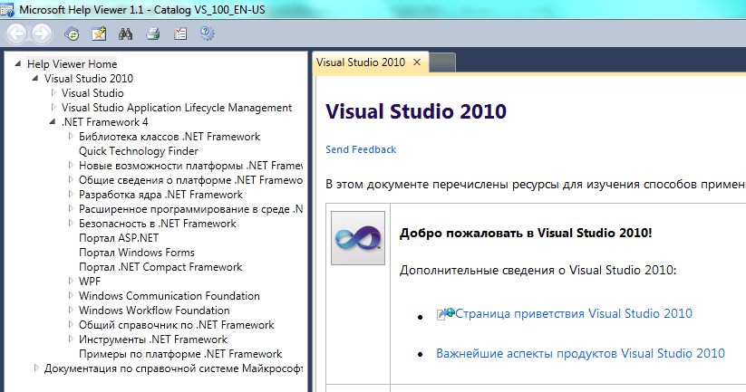Open Find with the binoculars icon
Viewport: 746px width, 392px height.
tap(126, 34)
